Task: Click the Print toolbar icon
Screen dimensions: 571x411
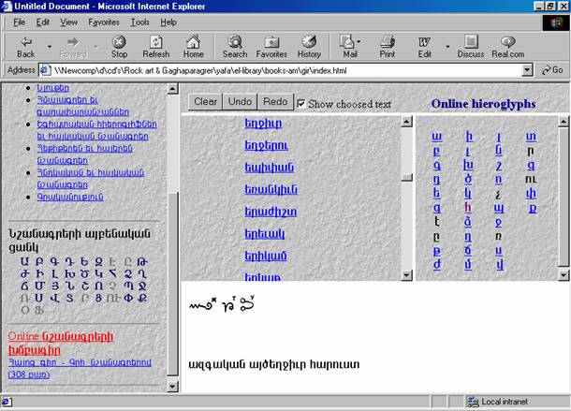Action: point(387,41)
